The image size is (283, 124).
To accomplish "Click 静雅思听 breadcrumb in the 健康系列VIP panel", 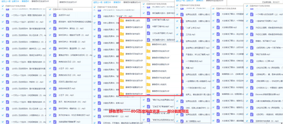I will click(117, 3).
